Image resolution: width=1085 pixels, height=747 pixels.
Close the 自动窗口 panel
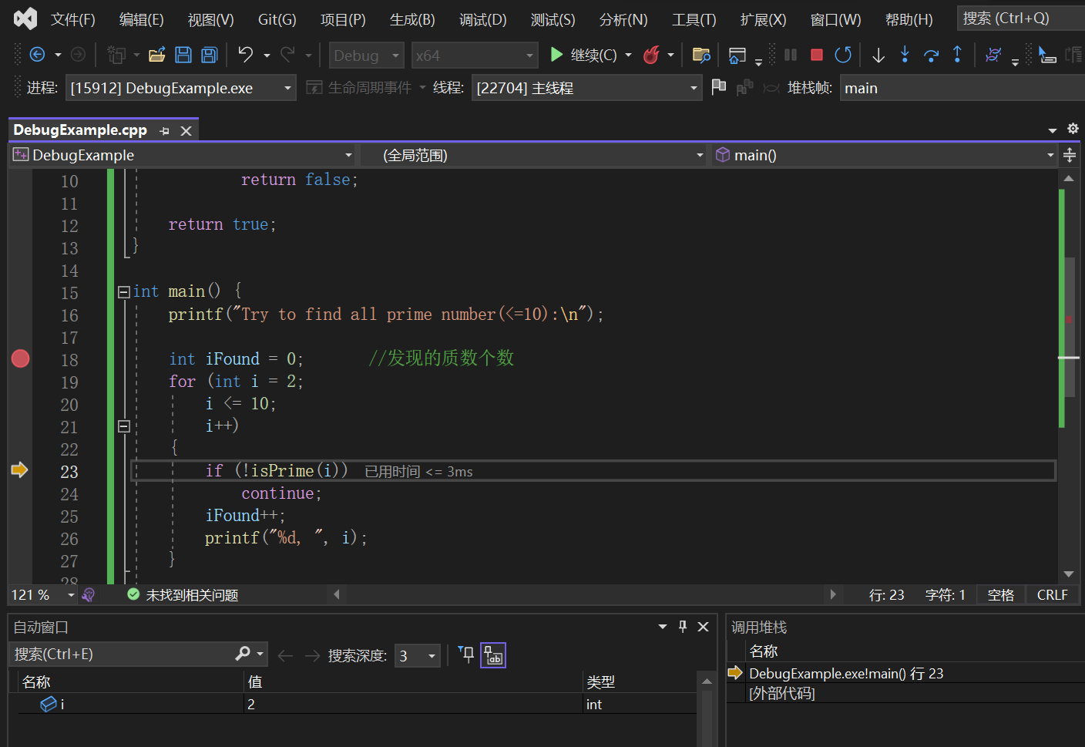[x=703, y=627]
